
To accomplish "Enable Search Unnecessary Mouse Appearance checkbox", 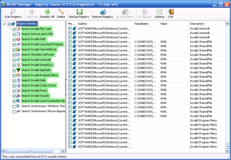I will [x=14, y=112].
